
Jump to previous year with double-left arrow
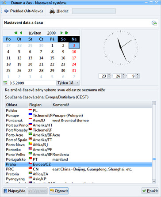click(16, 33)
